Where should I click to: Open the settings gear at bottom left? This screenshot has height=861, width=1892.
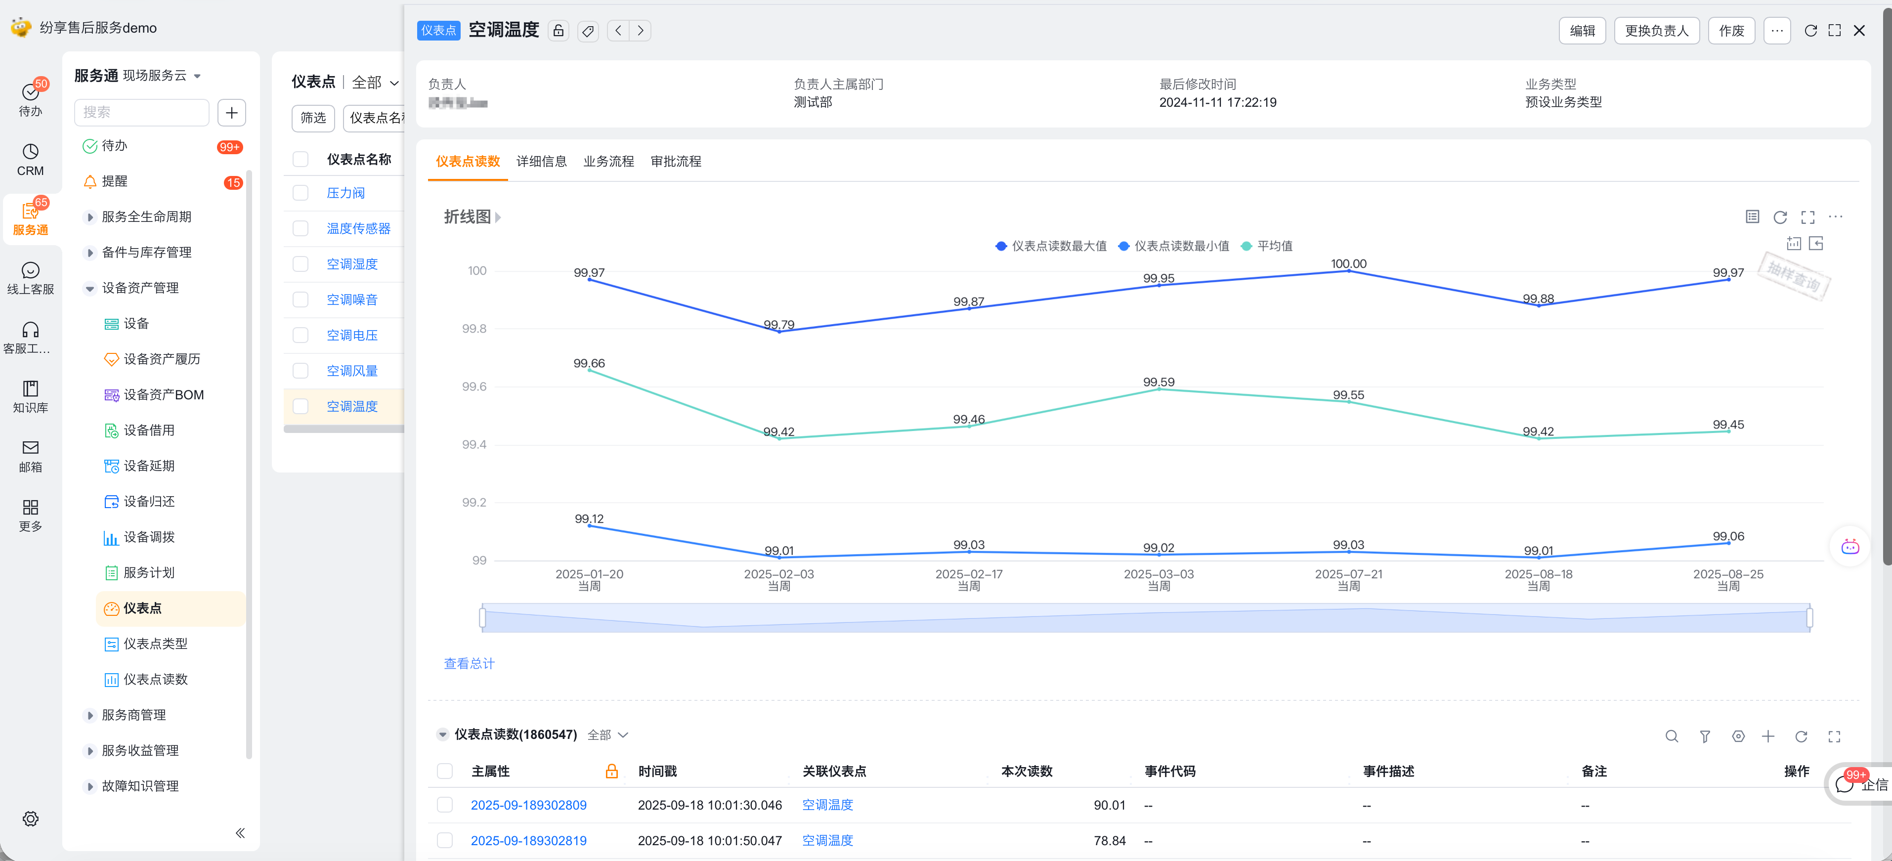(30, 818)
